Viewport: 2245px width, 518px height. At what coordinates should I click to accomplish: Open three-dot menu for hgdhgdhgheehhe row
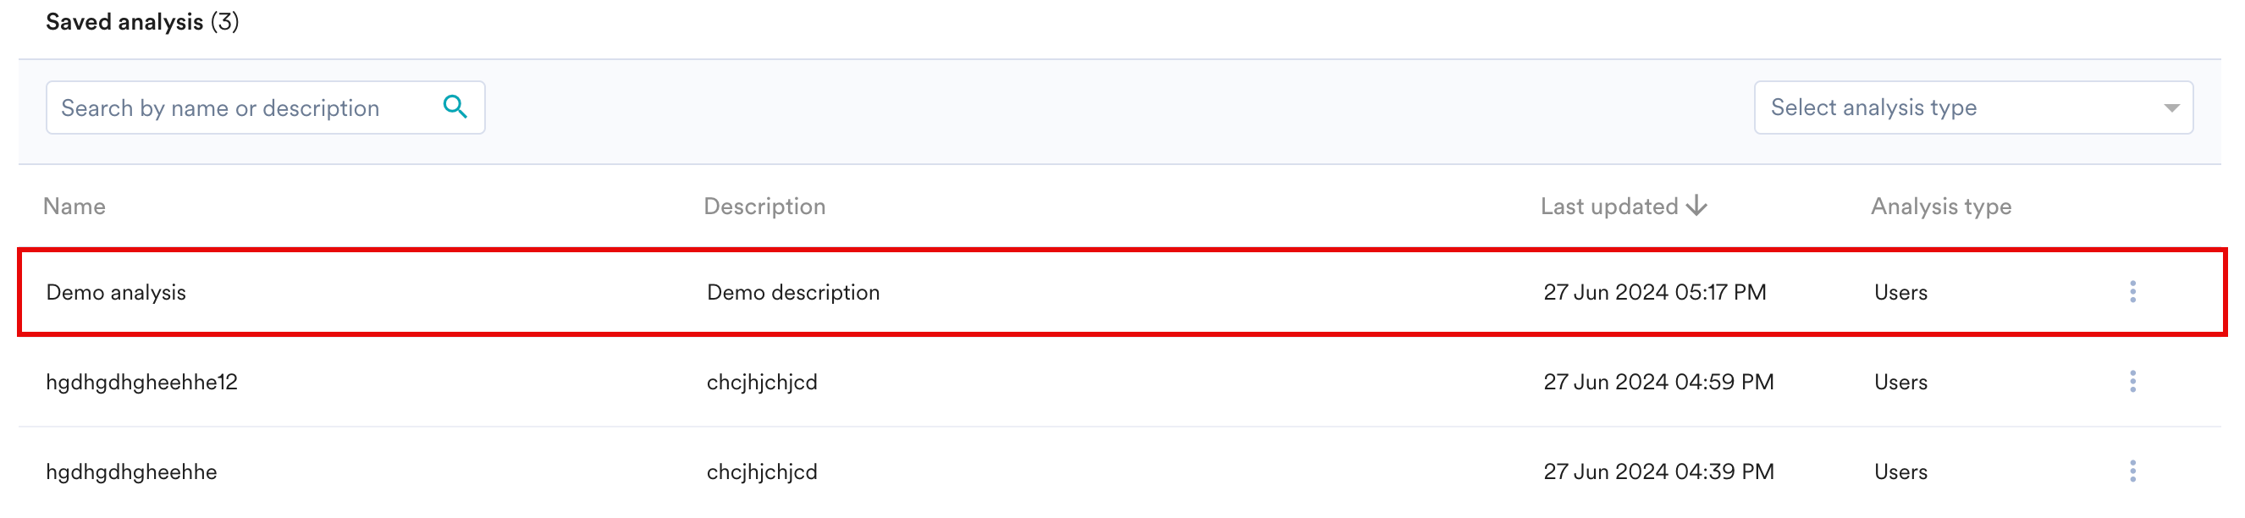2132,471
